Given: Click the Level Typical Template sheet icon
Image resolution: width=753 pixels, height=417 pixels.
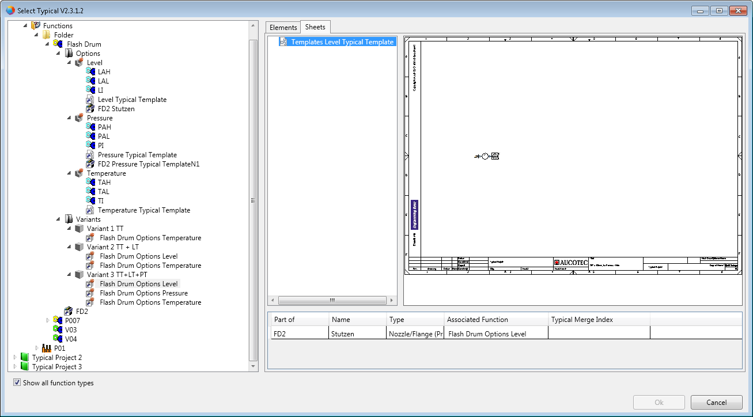Looking at the screenshot, I should [x=90, y=100].
